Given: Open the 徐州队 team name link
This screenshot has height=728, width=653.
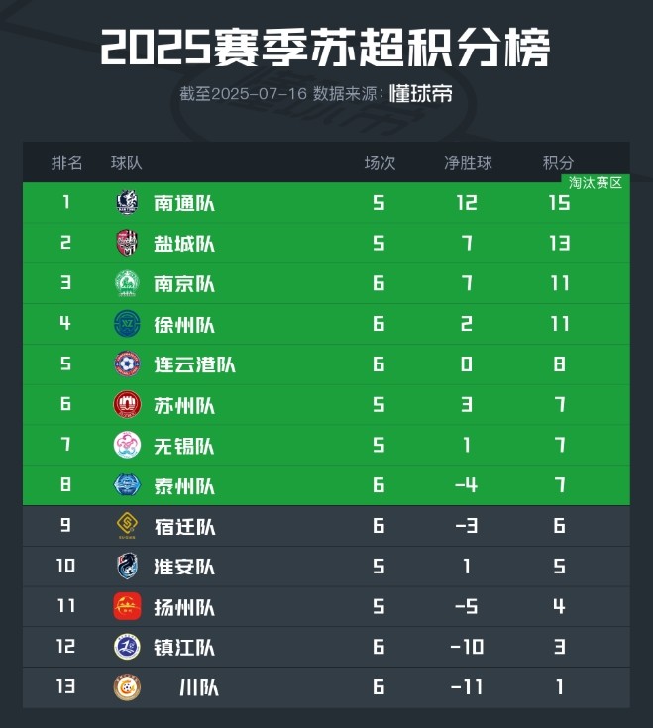Looking at the screenshot, I should (184, 325).
